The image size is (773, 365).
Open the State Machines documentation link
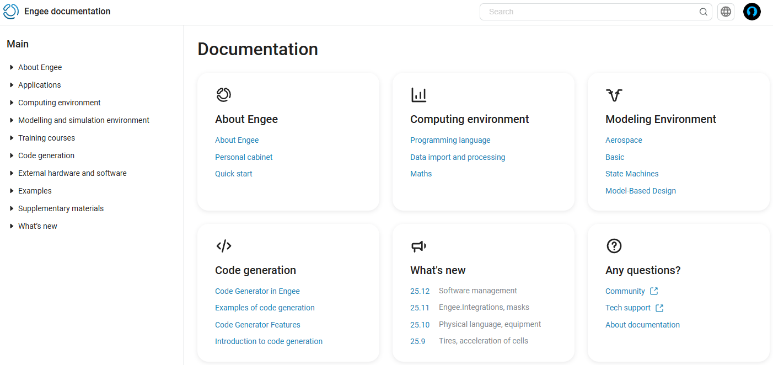click(632, 173)
